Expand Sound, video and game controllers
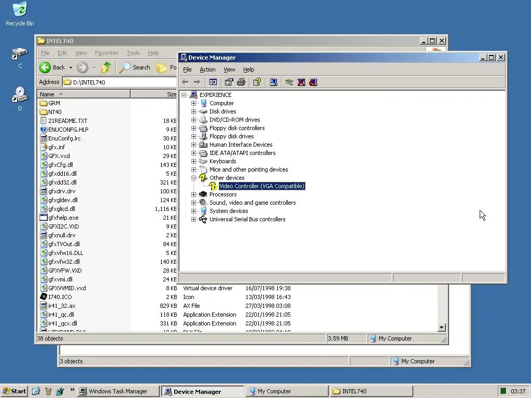This screenshot has width=531, height=398. click(x=194, y=203)
